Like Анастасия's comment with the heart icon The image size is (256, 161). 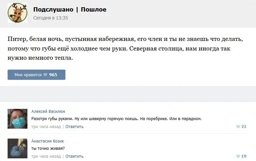pos(238,156)
